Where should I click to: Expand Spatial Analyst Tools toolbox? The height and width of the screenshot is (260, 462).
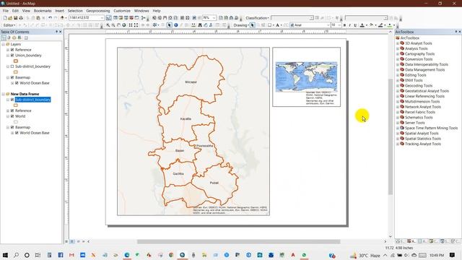click(398, 134)
